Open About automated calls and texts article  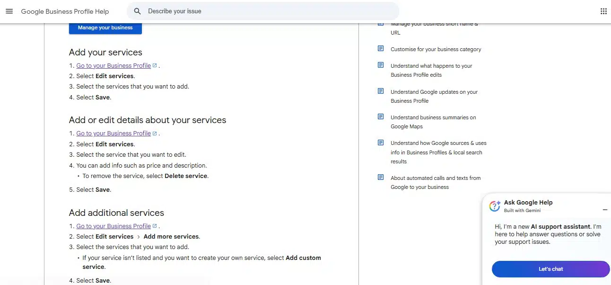436,182
